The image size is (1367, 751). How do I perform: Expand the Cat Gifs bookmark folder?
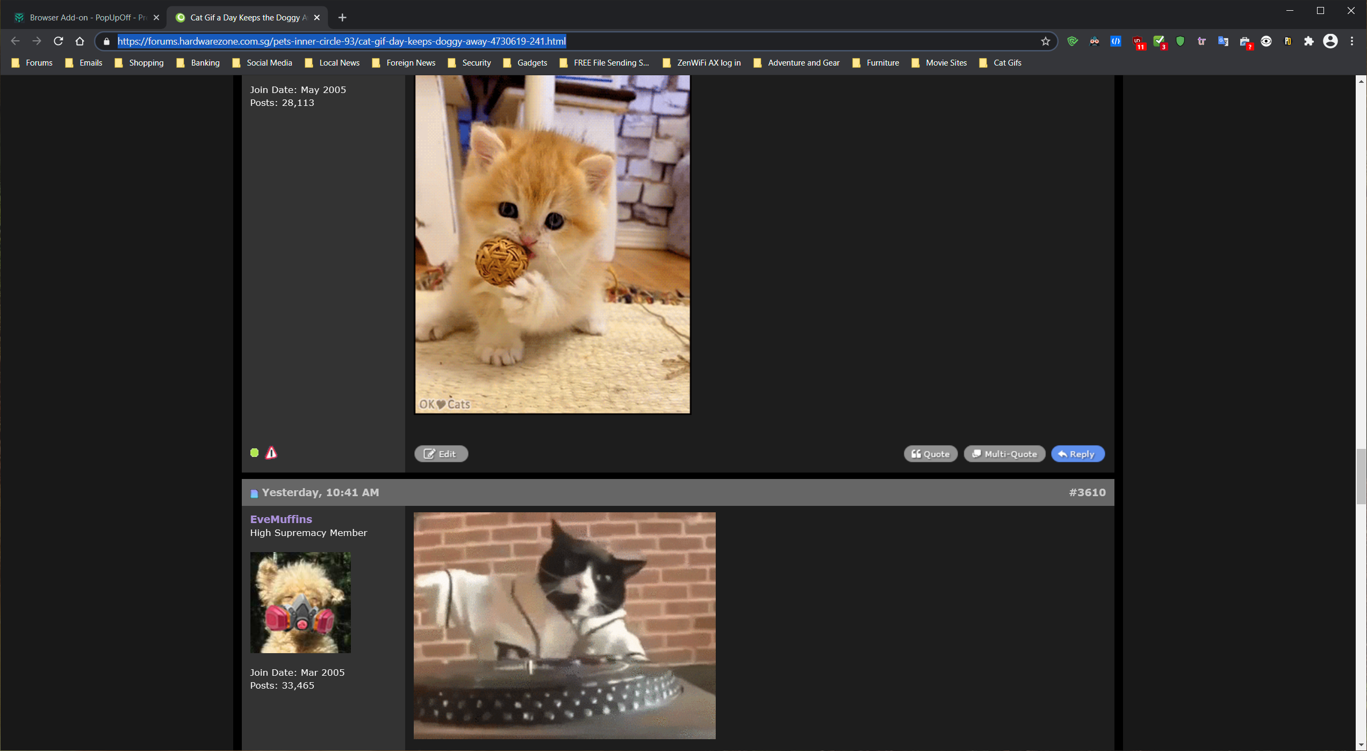point(1001,63)
